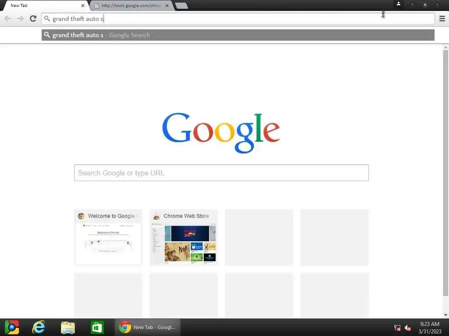
Task: Click the network status tray icon
Action: coord(397,328)
